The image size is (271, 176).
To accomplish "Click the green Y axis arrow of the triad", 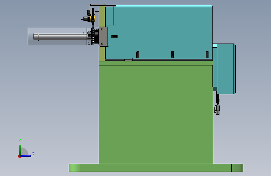I will pos(20,150).
